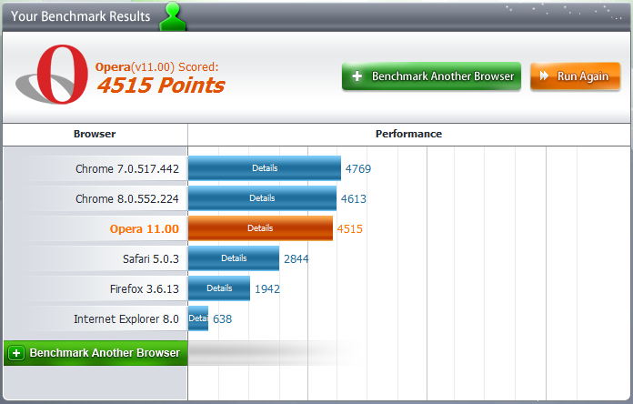This screenshot has width=633, height=404.
Task: Click the Your Benchmark Results title
Action: pos(80,16)
